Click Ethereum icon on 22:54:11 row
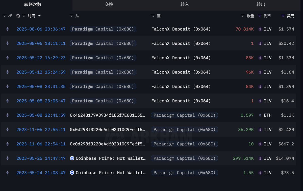The image size is (303, 191). (x=7, y=144)
